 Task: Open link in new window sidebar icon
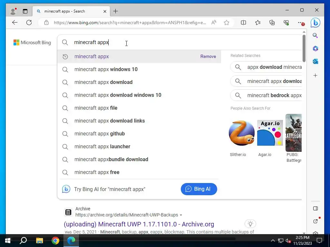pyautogui.click(x=315, y=221)
